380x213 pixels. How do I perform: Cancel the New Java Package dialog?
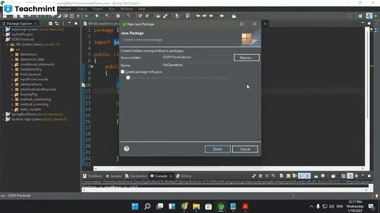coord(245,149)
